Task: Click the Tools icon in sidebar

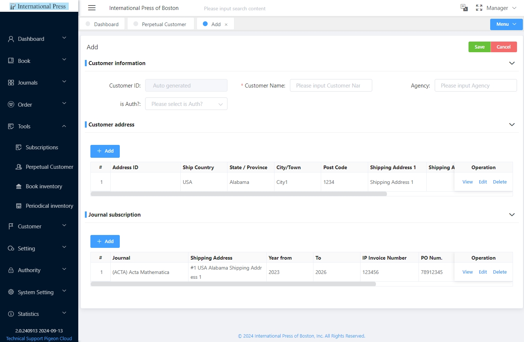Action: tap(11, 127)
